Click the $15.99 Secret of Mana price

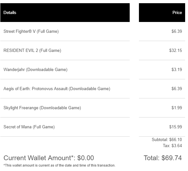(x=176, y=127)
